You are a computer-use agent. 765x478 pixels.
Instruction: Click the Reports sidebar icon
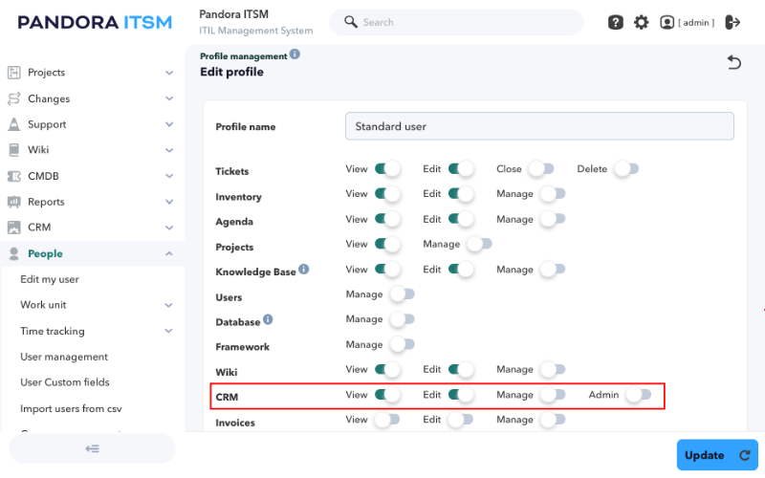click(x=14, y=202)
